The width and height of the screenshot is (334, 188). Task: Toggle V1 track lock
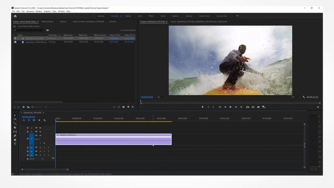pyautogui.click(x=28, y=138)
